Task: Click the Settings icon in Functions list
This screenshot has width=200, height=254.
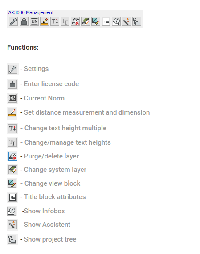Action: coord(13,69)
